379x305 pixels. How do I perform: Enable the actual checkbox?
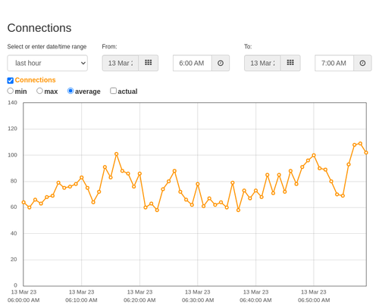pyautogui.click(x=114, y=91)
